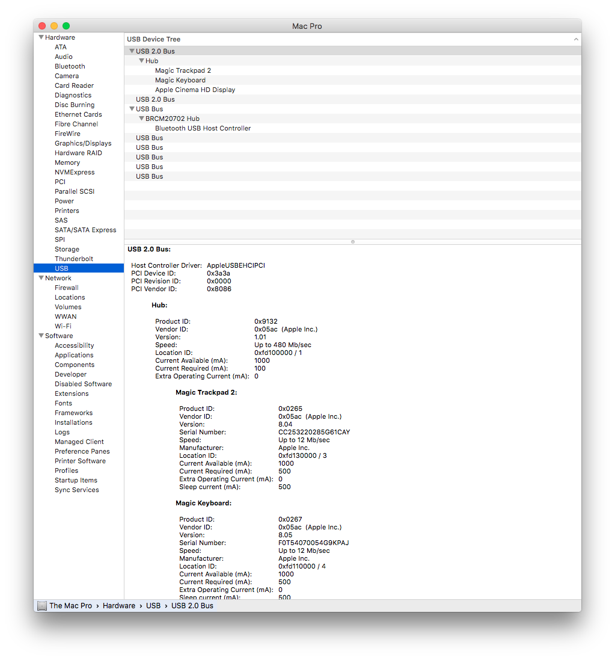Open Installations under Software
Screen dimensions: 615x660
[73, 422]
